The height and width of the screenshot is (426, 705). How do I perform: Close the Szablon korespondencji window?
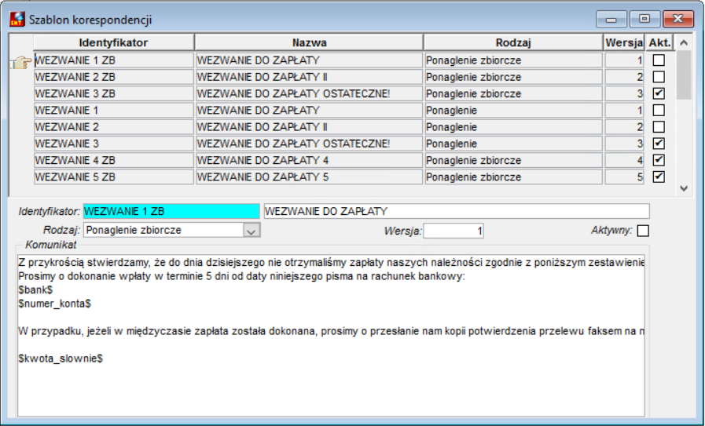678,20
